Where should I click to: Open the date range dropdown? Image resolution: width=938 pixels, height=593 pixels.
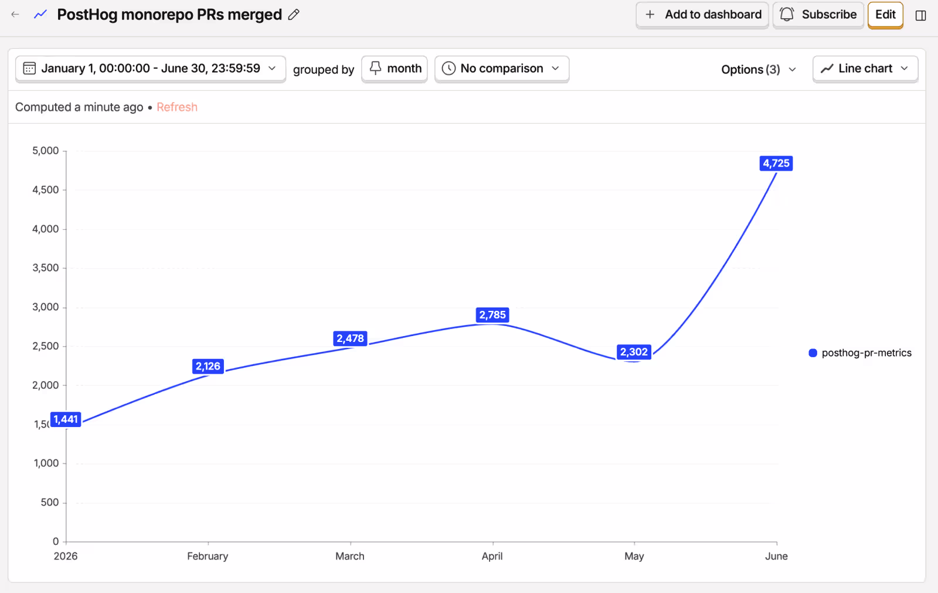(151, 69)
